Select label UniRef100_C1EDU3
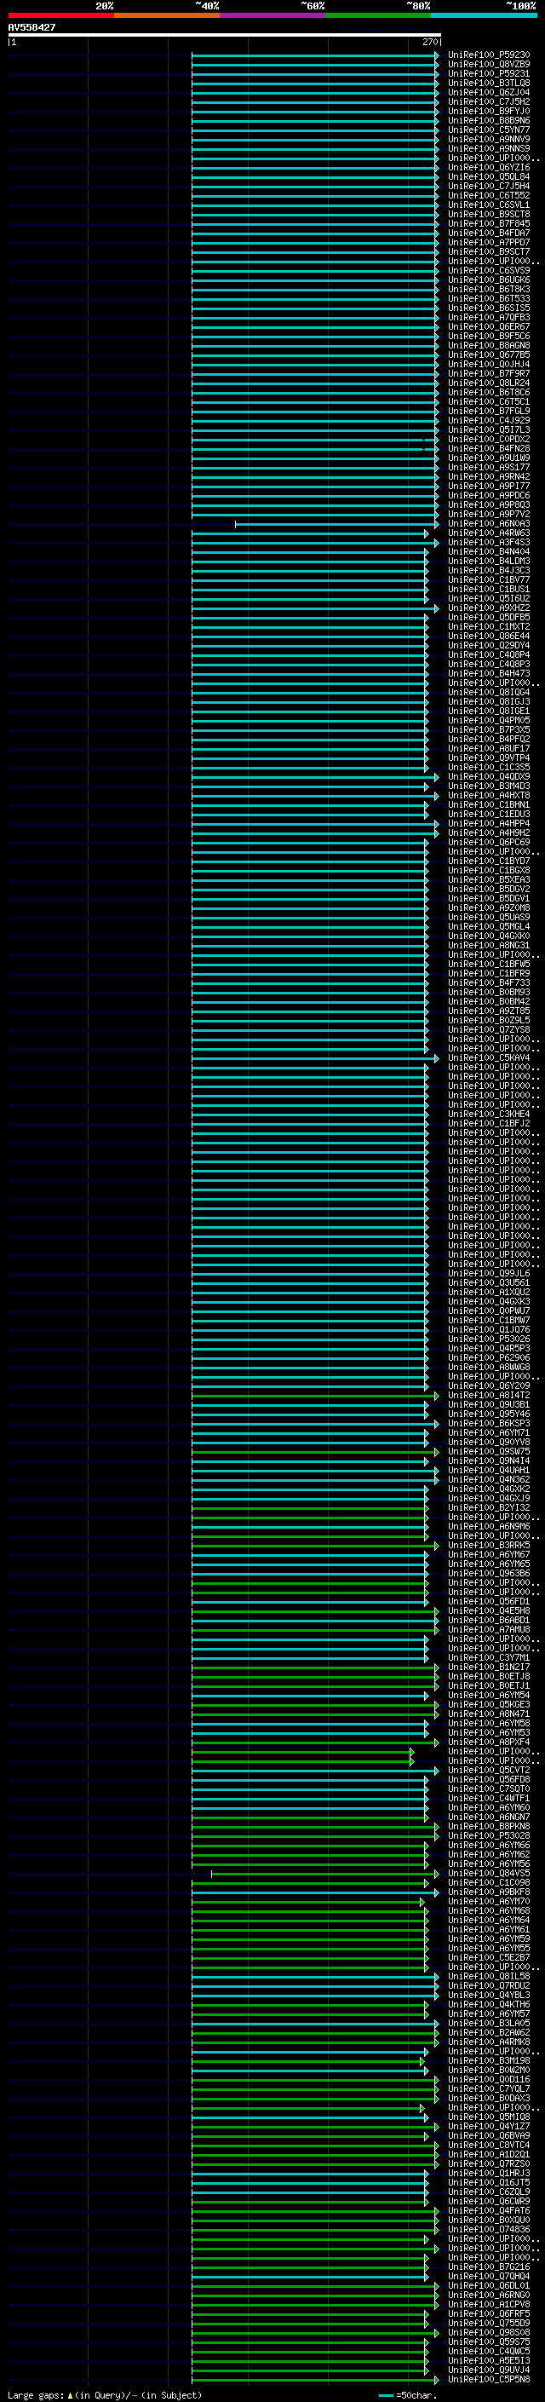The height and width of the screenshot is (2402, 545). [489, 814]
